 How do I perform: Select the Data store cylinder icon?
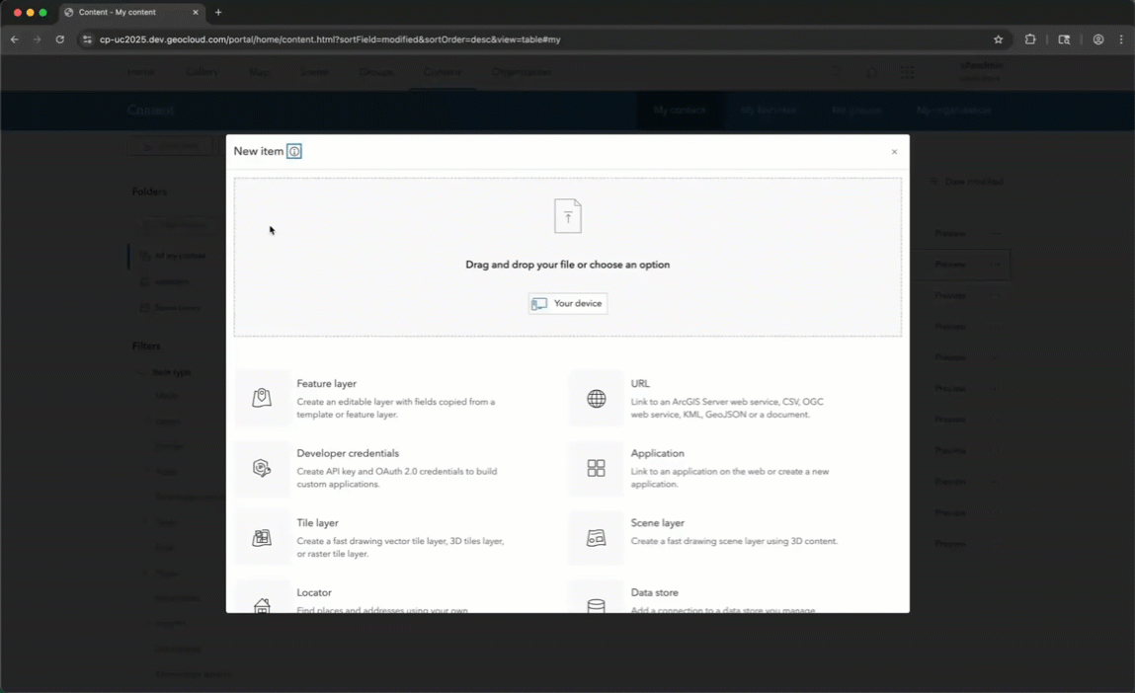(x=597, y=602)
